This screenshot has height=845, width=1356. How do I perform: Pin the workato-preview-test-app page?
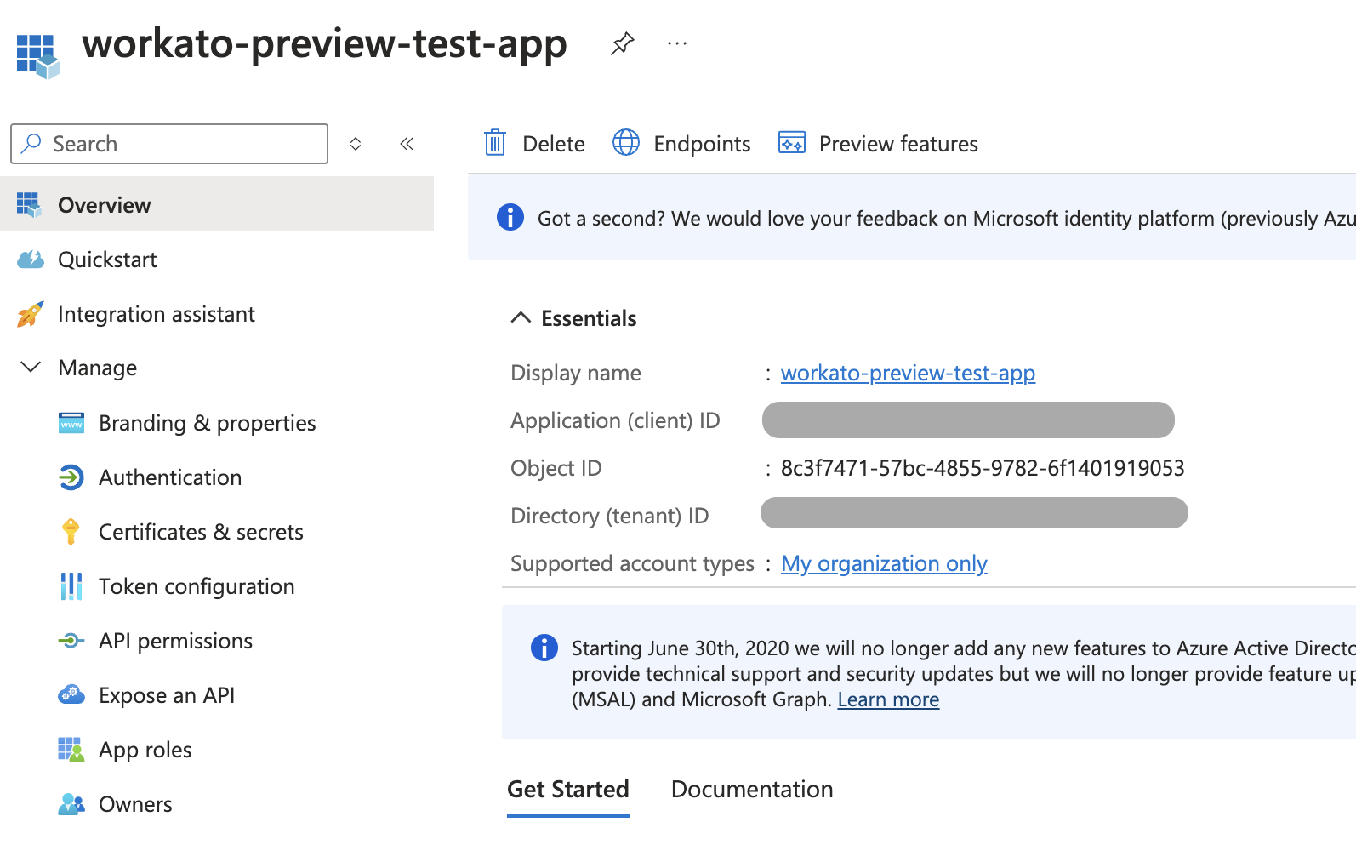click(x=622, y=43)
